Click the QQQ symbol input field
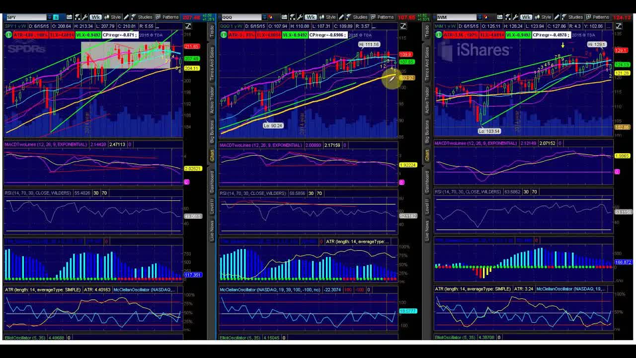This screenshot has height=358, width=636. pyautogui.click(x=241, y=17)
